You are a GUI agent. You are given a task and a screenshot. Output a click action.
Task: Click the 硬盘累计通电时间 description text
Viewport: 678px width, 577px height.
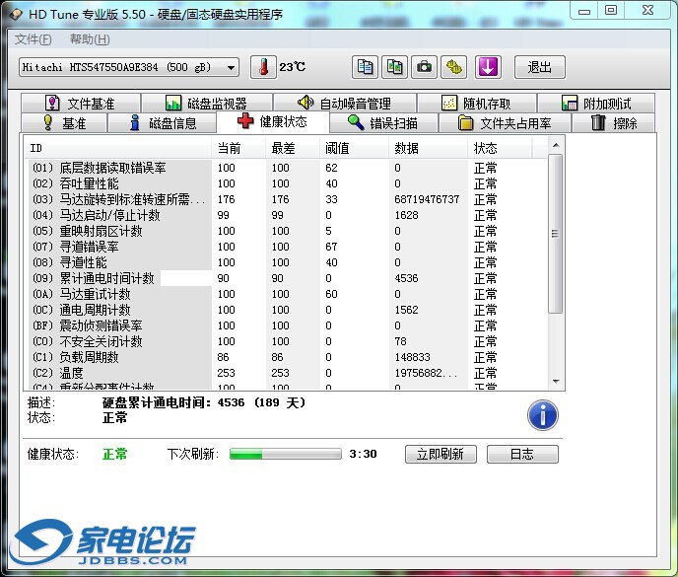coord(204,402)
